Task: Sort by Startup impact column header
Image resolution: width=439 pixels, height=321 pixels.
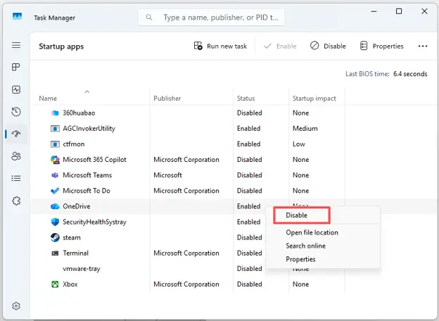Action: pyautogui.click(x=314, y=99)
